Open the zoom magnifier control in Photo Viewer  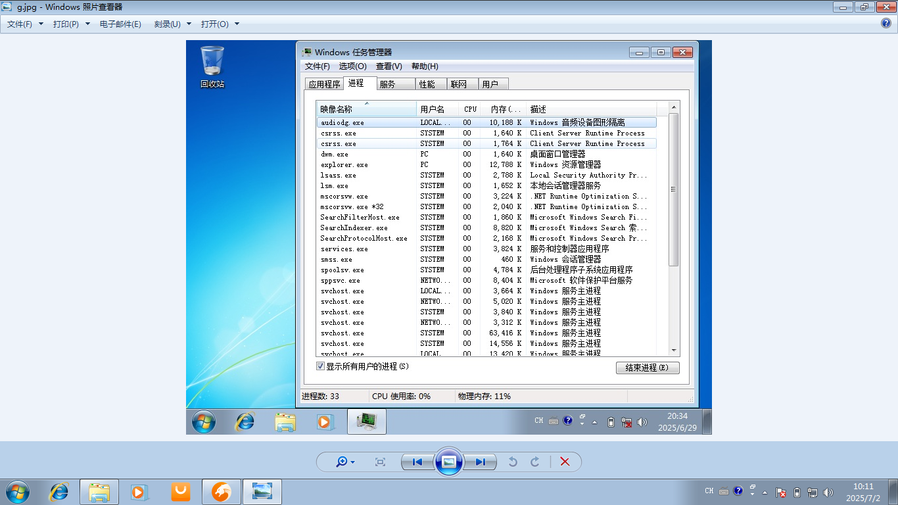point(345,462)
